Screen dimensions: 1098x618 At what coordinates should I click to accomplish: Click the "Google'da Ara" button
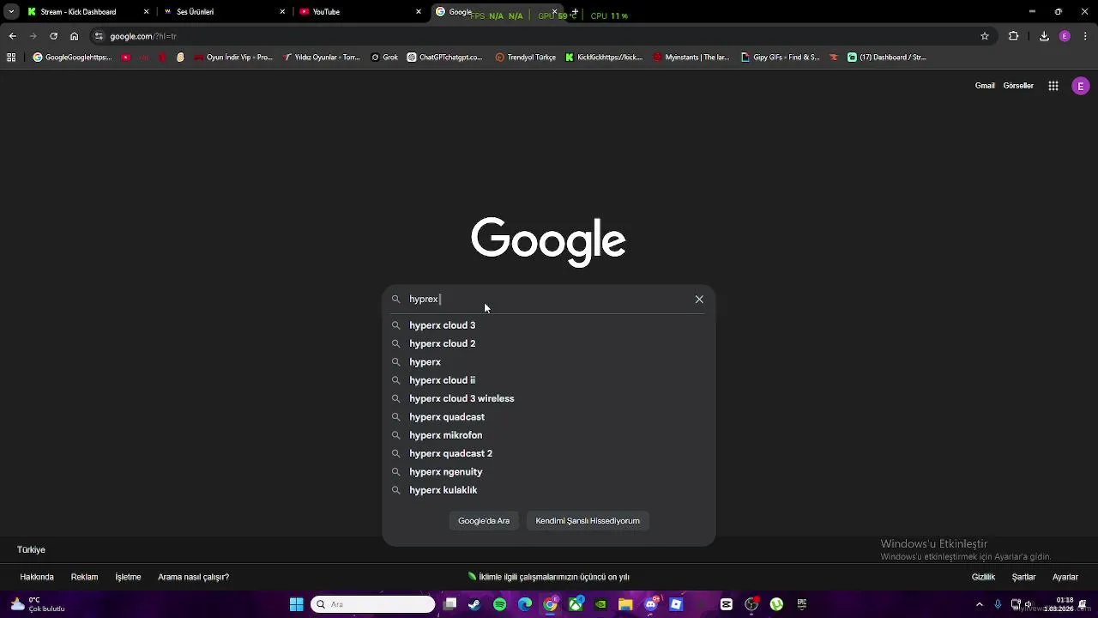pos(484,521)
